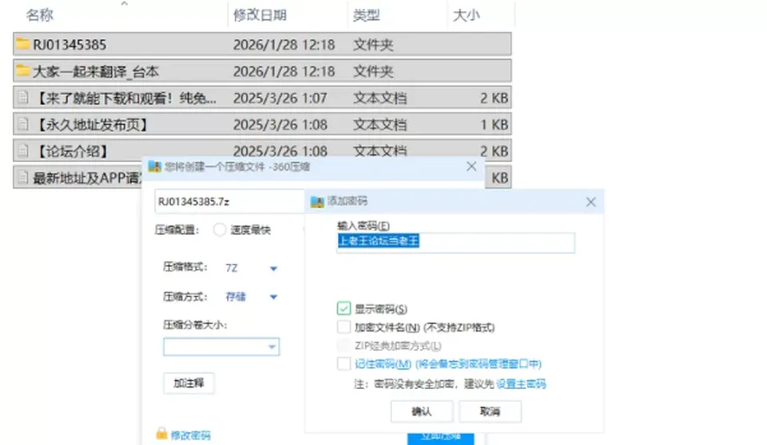Screen dimensions: 767x445
Task: Click the 2025/3/26 1:07 date cell
Action: coord(280,98)
